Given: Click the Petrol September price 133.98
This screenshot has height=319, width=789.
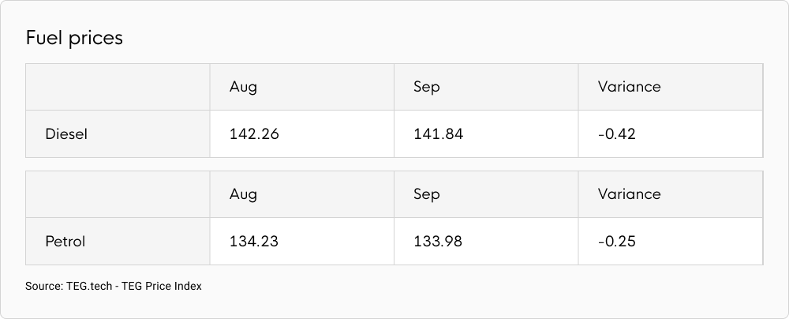Looking at the screenshot, I should coord(438,242).
